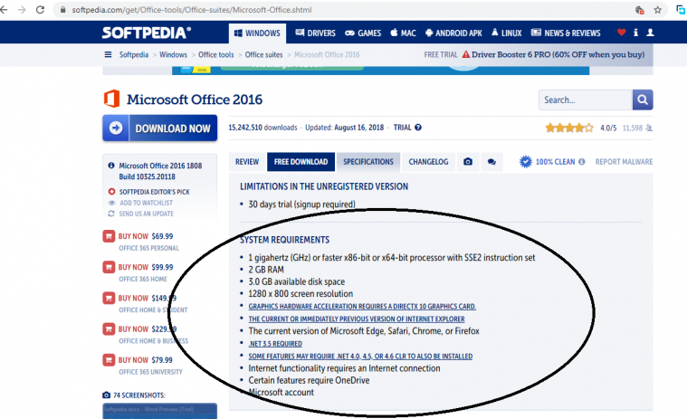Screen dimensions: 687x419
Task: Click the Microsoft Office orange logo icon
Action: (x=111, y=99)
